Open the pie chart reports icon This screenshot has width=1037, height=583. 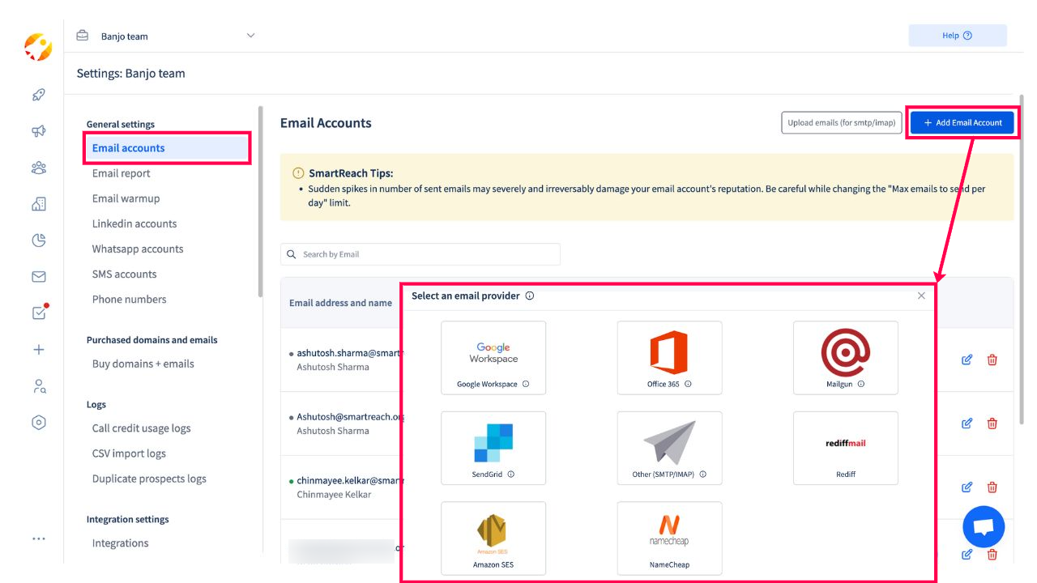(38, 240)
